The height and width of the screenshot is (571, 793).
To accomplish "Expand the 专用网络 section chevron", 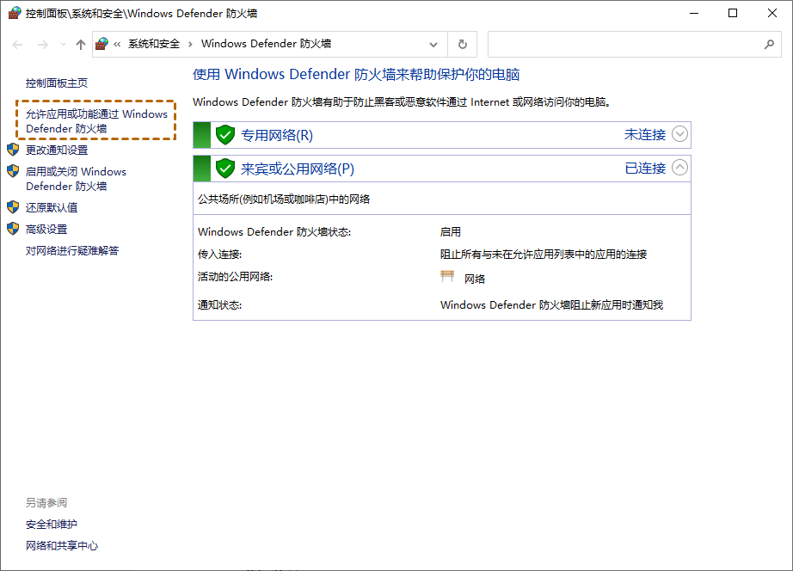I will (679, 134).
